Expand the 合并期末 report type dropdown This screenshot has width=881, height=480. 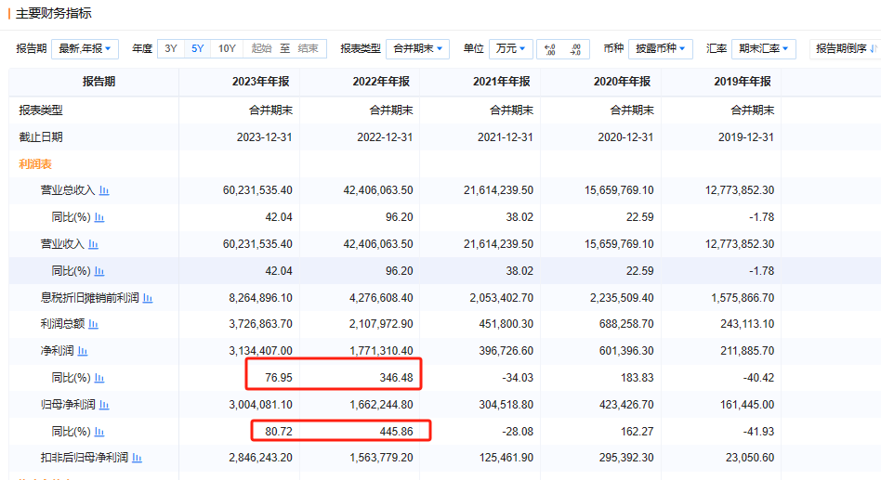(417, 49)
